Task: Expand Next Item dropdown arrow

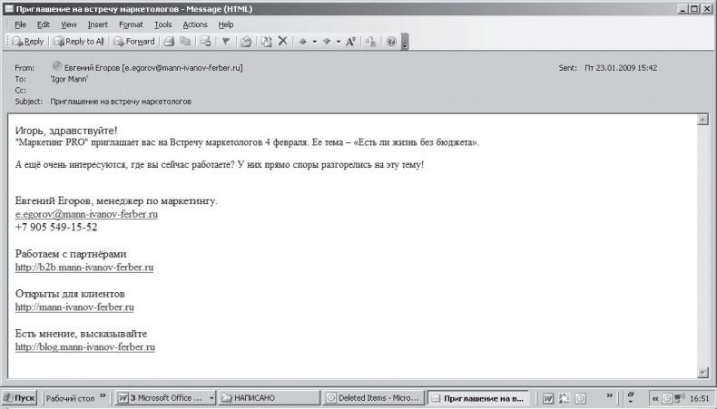Action: click(x=339, y=42)
